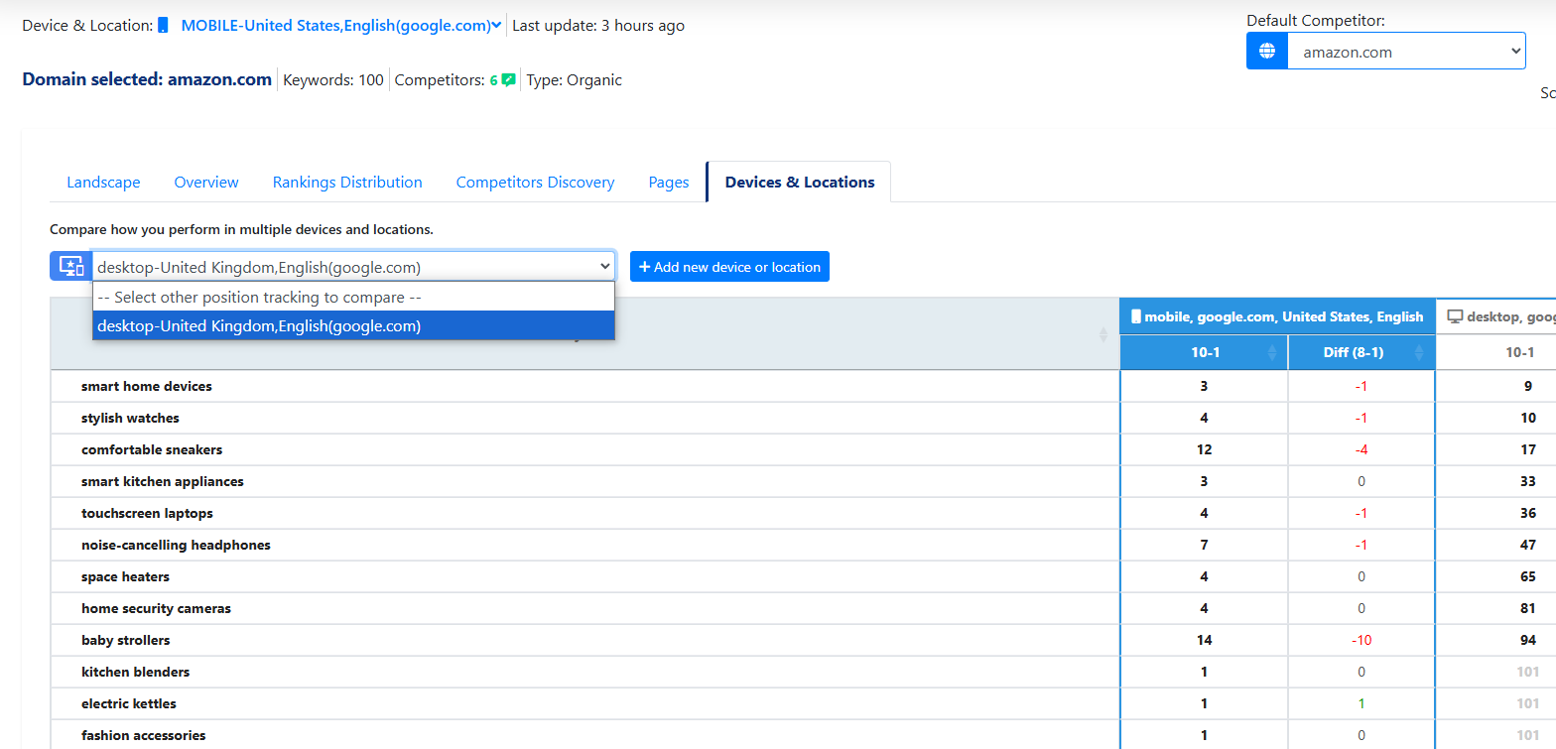Select keyword 'electric kettles'

[x=129, y=703]
